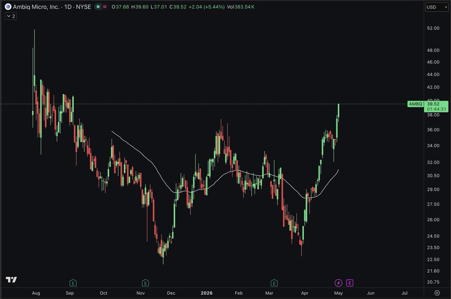The image size is (451, 299).
Task: Open chart settings gear on time axis
Action: 437,293
